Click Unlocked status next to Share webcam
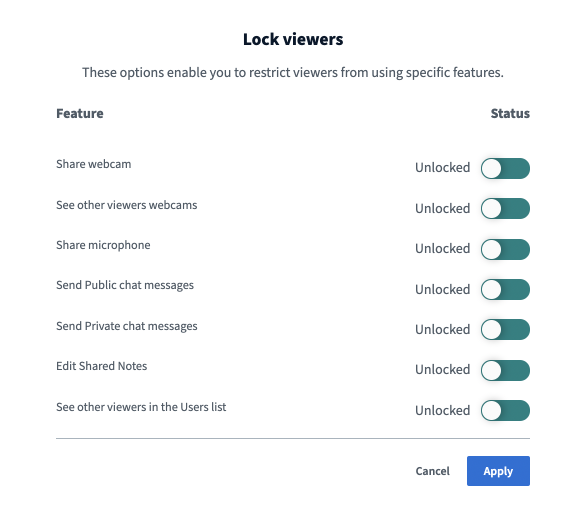Screen dimensions: 587x517 coord(442,167)
